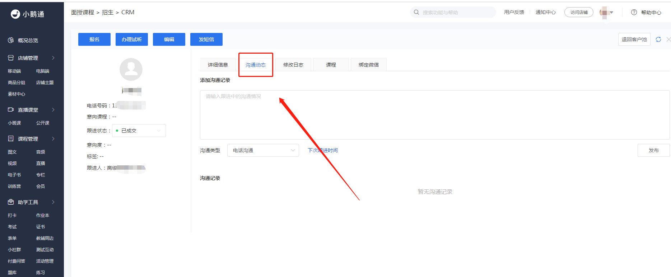This screenshot has height=277, width=671.
Task: Click the search magnifier icon
Action: point(416,12)
